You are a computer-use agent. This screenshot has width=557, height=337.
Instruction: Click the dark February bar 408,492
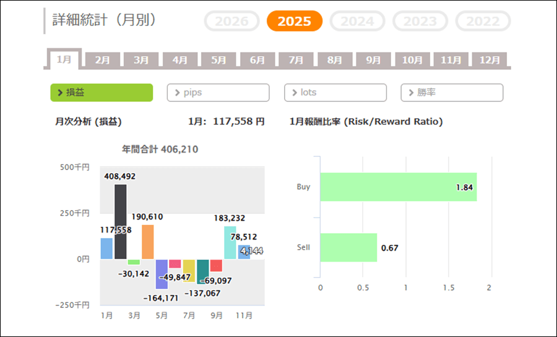click(121, 222)
